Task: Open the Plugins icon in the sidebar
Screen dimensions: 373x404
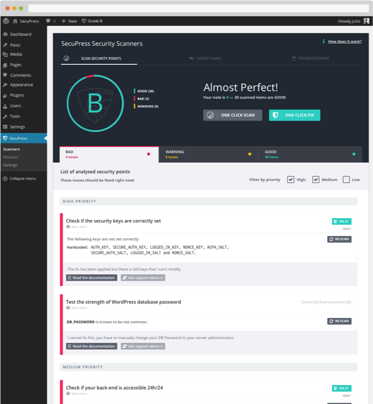Action: coord(5,96)
